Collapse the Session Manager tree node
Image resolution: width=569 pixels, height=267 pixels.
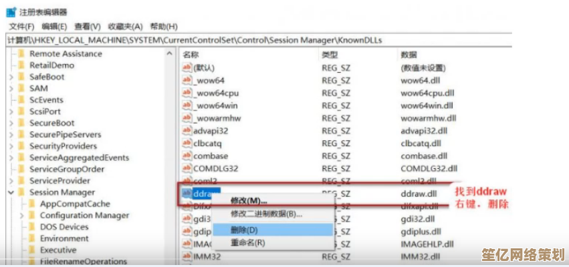coord(11,192)
